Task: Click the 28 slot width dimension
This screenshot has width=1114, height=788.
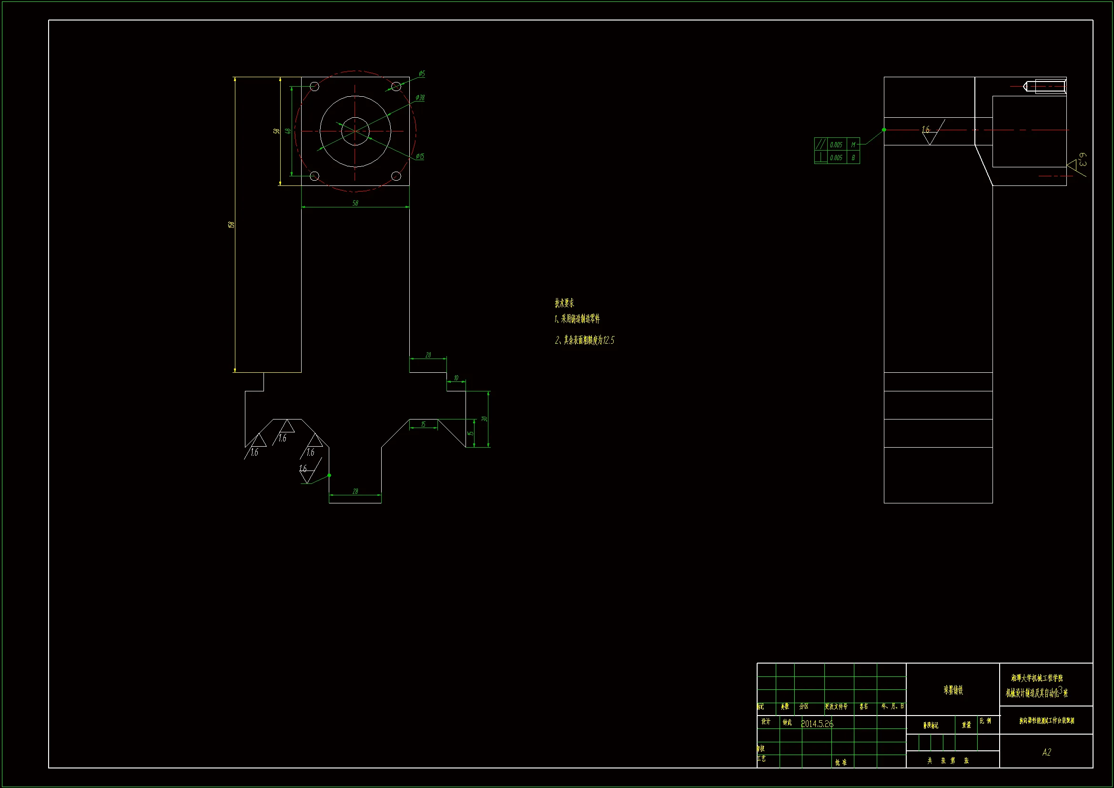Action: (355, 491)
